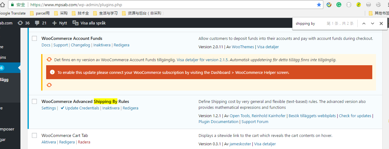The width and height of the screenshot is (389, 149).
Task: Go to previous find result arrow
Action: (364, 23)
